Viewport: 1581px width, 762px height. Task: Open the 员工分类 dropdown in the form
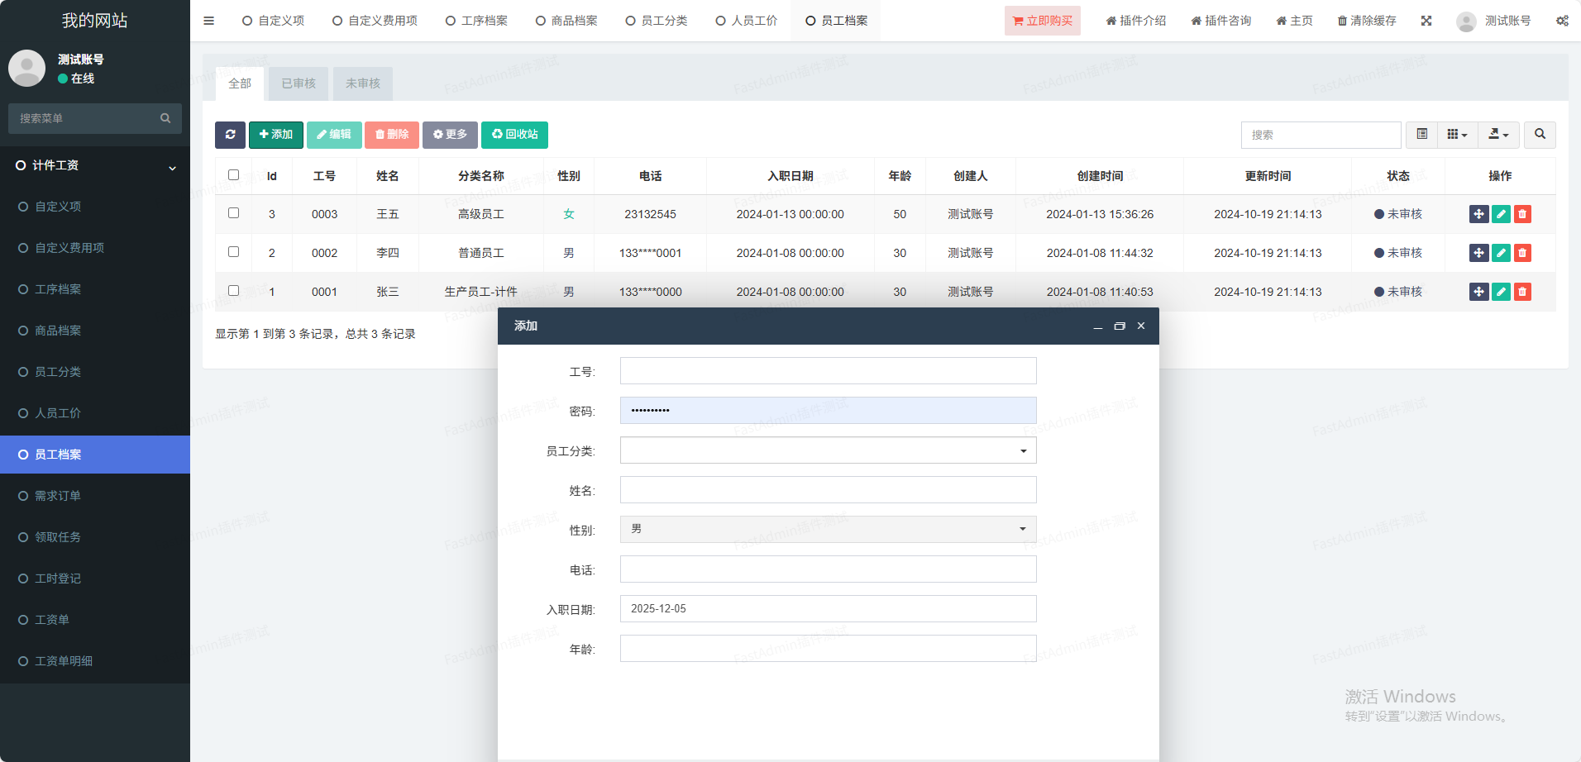pyautogui.click(x=828, y=450)
